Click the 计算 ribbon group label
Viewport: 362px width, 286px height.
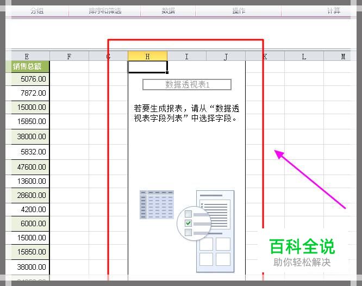[334, 11]
